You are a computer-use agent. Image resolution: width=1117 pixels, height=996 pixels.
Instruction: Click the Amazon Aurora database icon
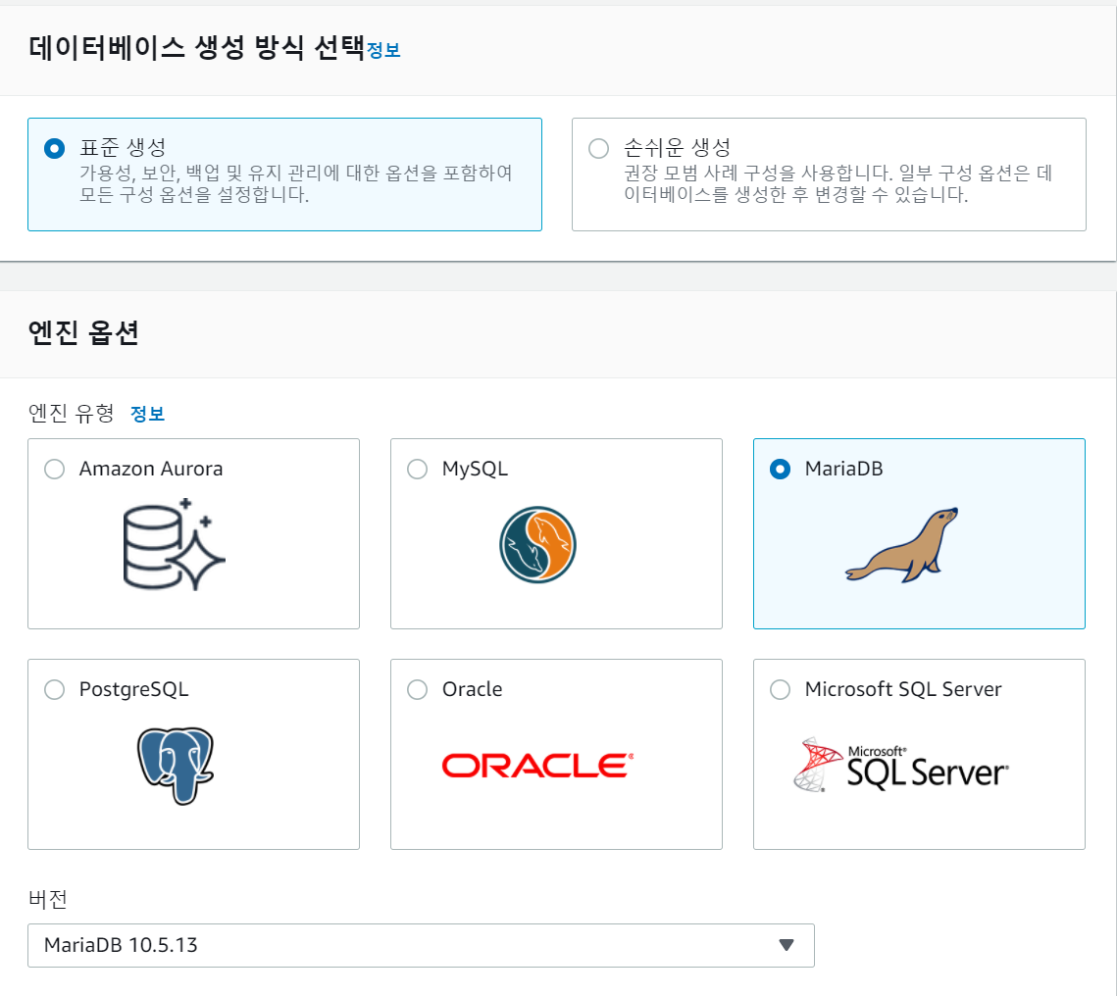[x=175, y=544]
